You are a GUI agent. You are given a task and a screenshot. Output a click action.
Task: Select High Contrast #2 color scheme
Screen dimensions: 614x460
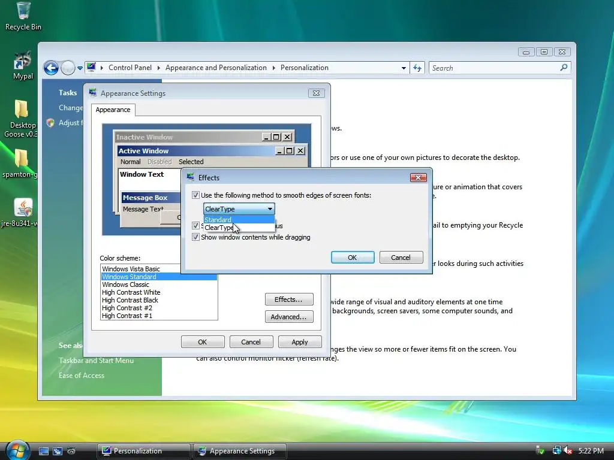coord(158,308)
